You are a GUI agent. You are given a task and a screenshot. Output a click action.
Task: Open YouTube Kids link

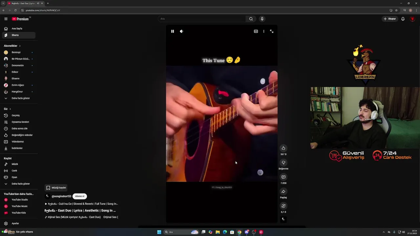(18, 213)
